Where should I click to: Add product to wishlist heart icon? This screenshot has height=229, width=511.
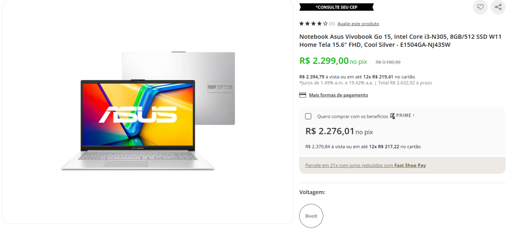480,7
